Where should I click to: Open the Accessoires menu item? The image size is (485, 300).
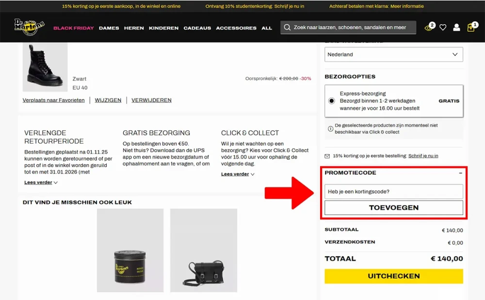(236, 28)
